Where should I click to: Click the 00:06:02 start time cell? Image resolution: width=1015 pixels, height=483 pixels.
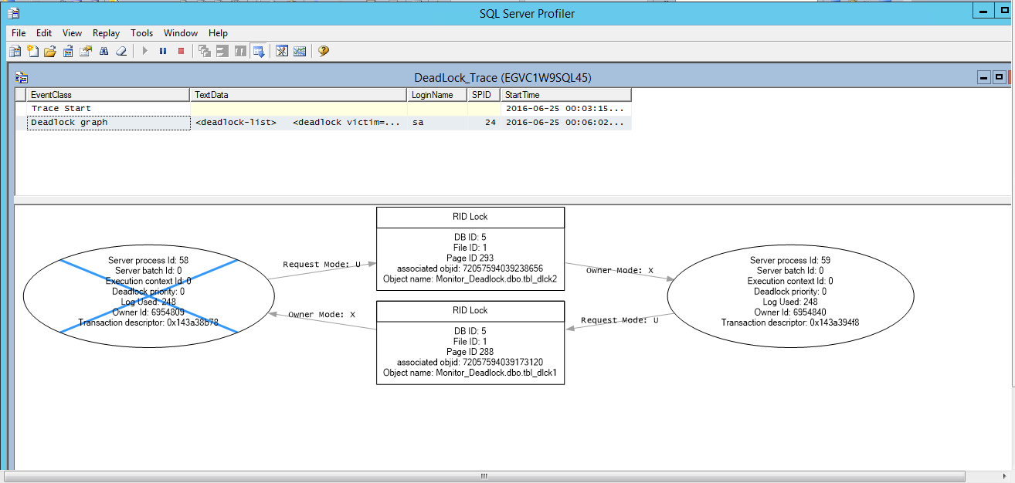(x=565, y=123)
